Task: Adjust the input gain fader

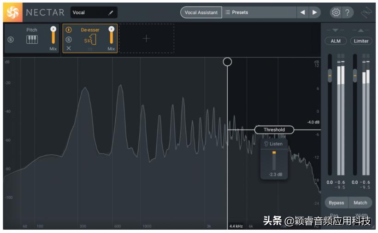Action: (x=330, y=76)
